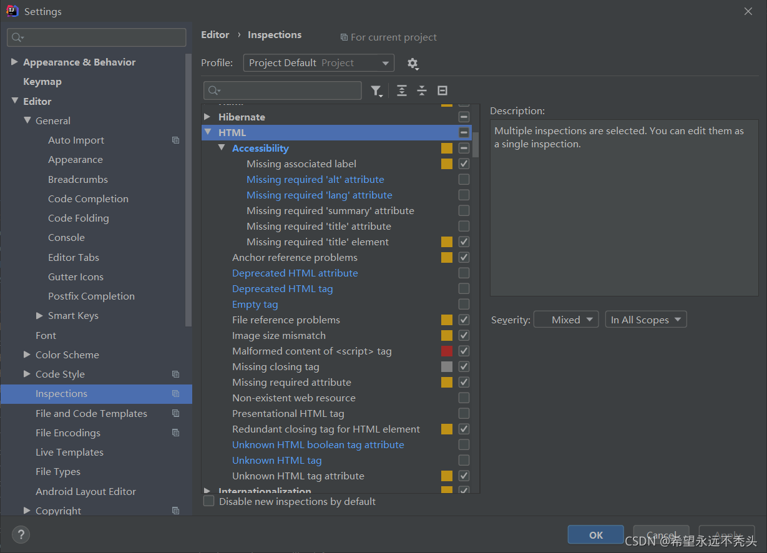
Task: Click the settings tree vertical scrollbar
Action: tap(189, 190)
